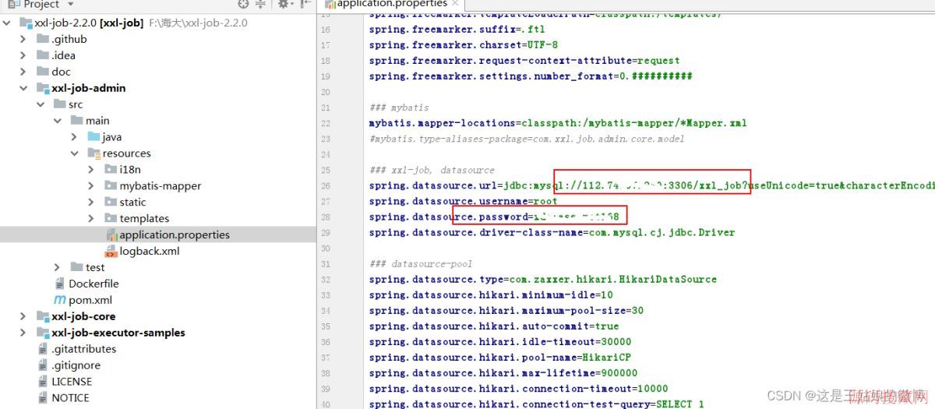Select logback.xml in the project tree

coord(150,251)
